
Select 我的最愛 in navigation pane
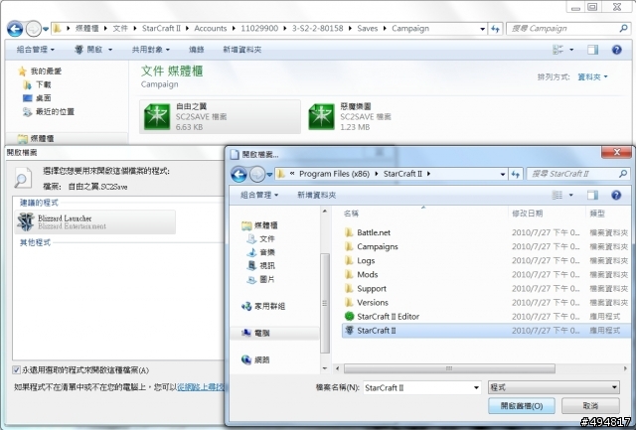pos(46,72)
